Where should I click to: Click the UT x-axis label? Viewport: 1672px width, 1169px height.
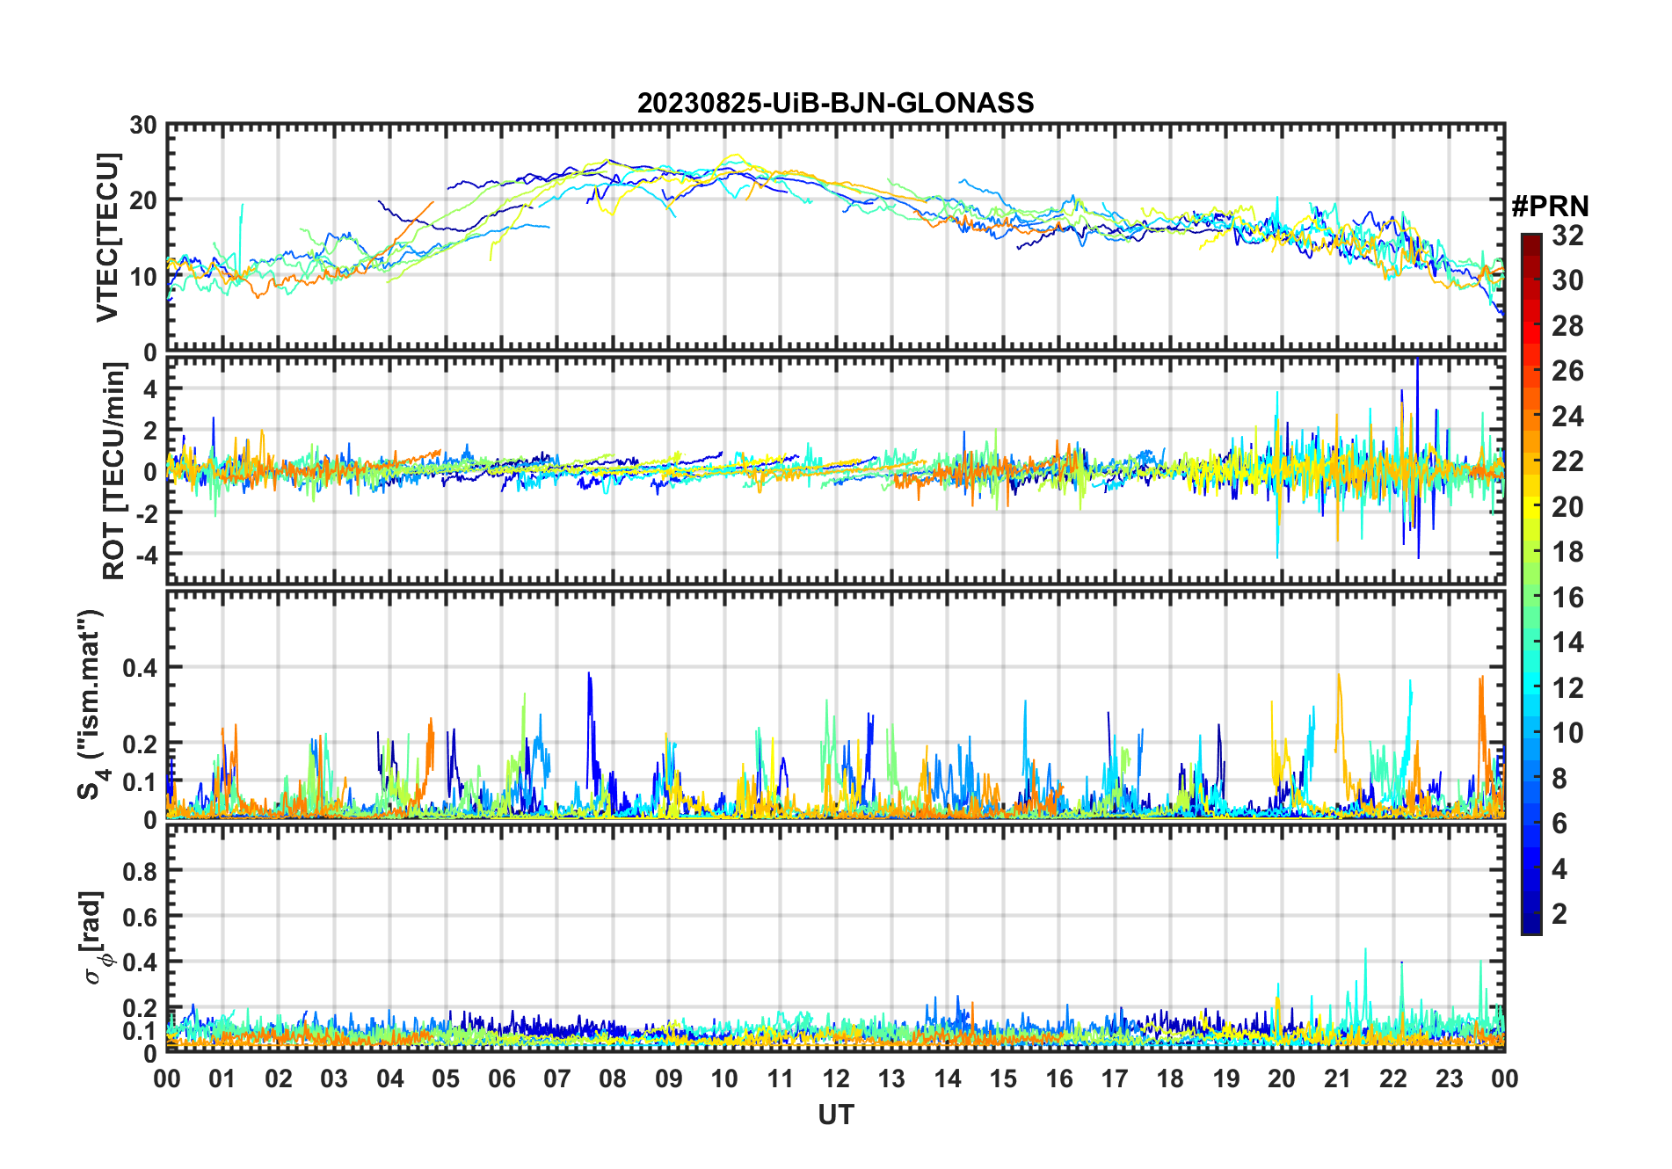coord(835,1115)
